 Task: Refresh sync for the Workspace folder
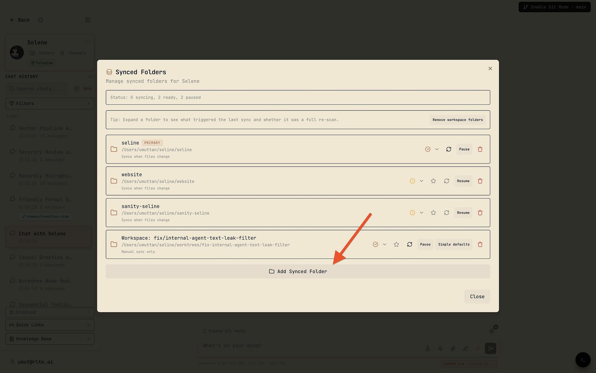tap(410, 244)
